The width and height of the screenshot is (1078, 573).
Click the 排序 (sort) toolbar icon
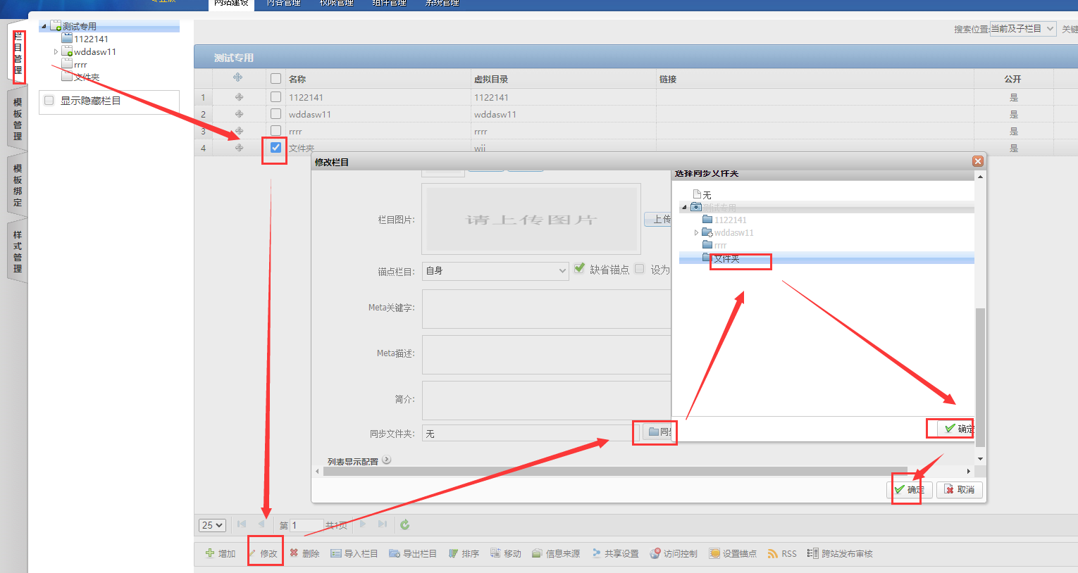click(454, 553)
